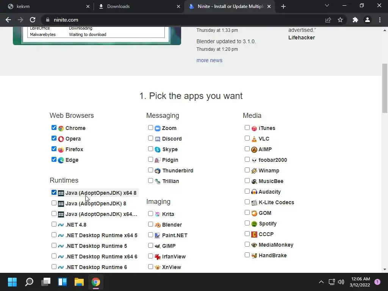Click the Chrome app icon in Web Browsers
The height and width of the screenshot is (291, 388).
coord(61,128)
